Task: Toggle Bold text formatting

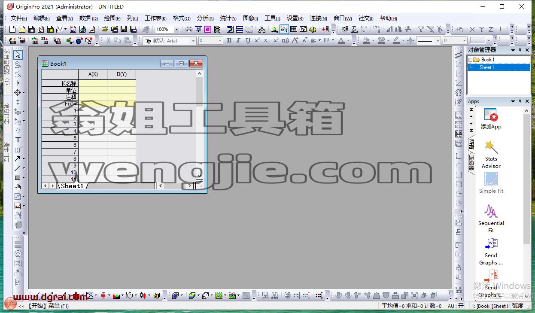Action: pyautogui.click(x=229, y=40)
